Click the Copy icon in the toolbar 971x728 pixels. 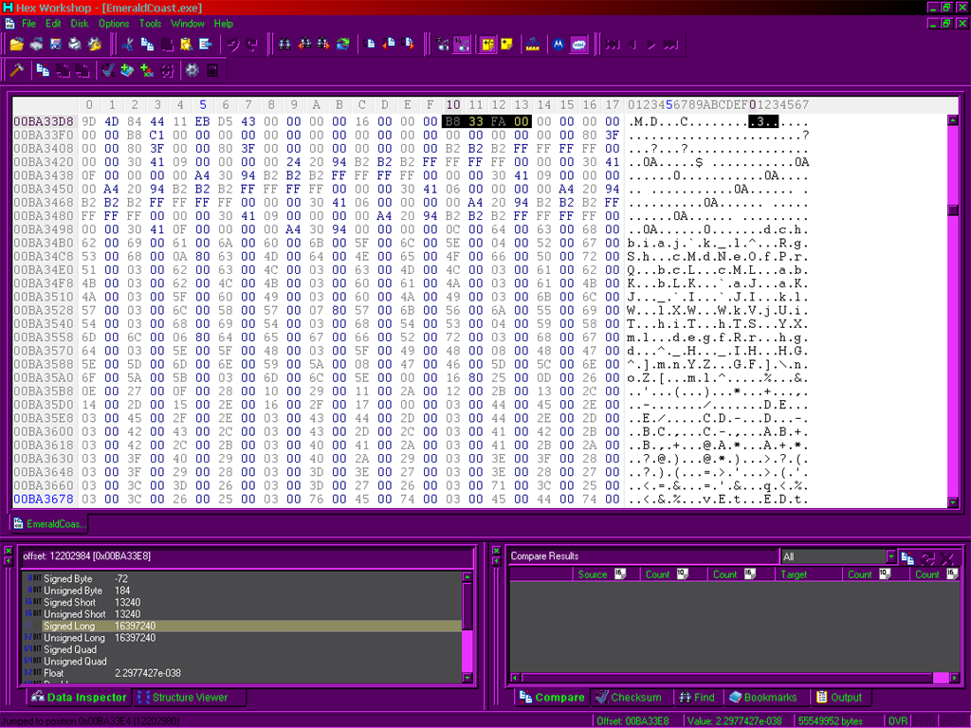pos(147,44)
